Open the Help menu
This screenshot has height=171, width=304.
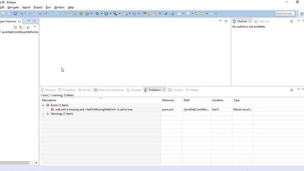pos(71,8)
